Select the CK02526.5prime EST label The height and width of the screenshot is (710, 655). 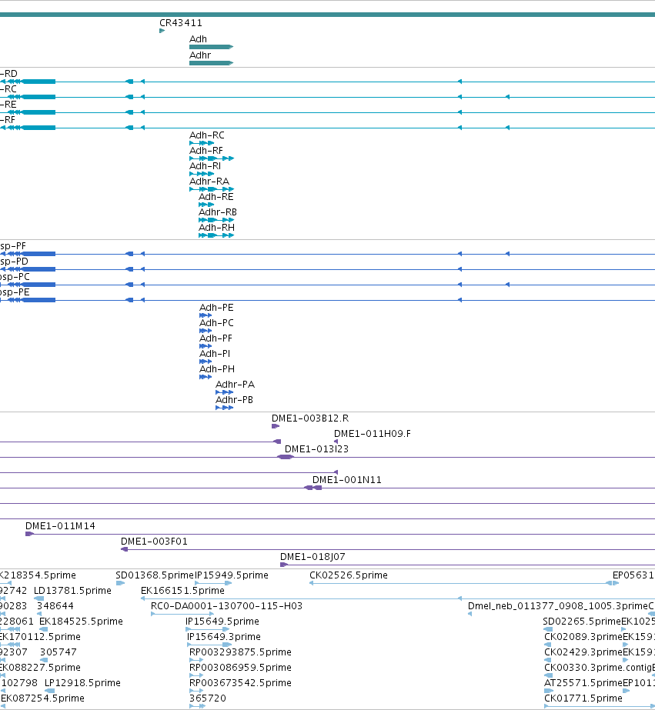coord(349,575)
